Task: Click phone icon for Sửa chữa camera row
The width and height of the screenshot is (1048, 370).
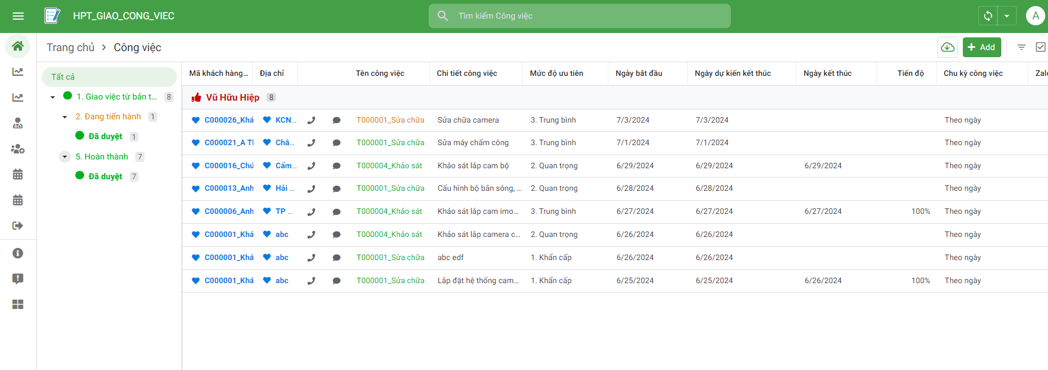Action: pos(311,120)
